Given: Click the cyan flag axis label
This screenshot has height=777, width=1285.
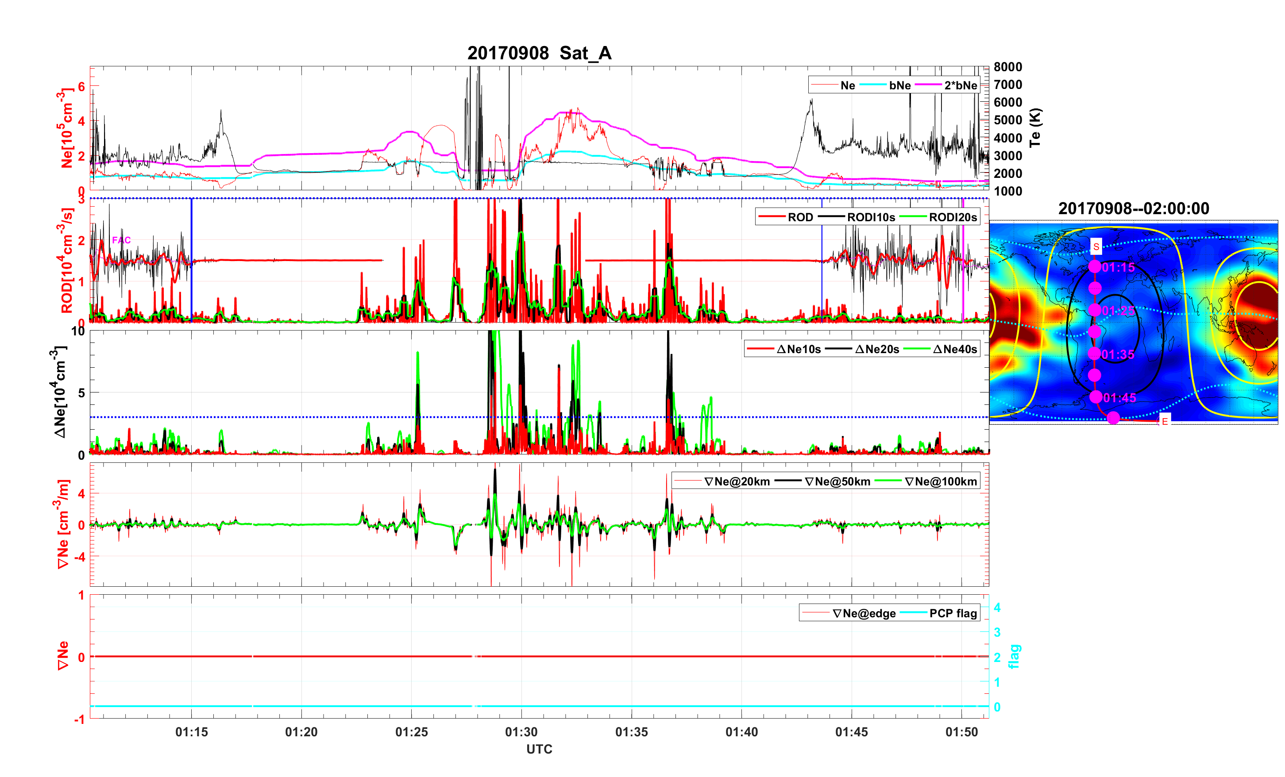Looking at the screenshot, I should [x=1015, y=656].
